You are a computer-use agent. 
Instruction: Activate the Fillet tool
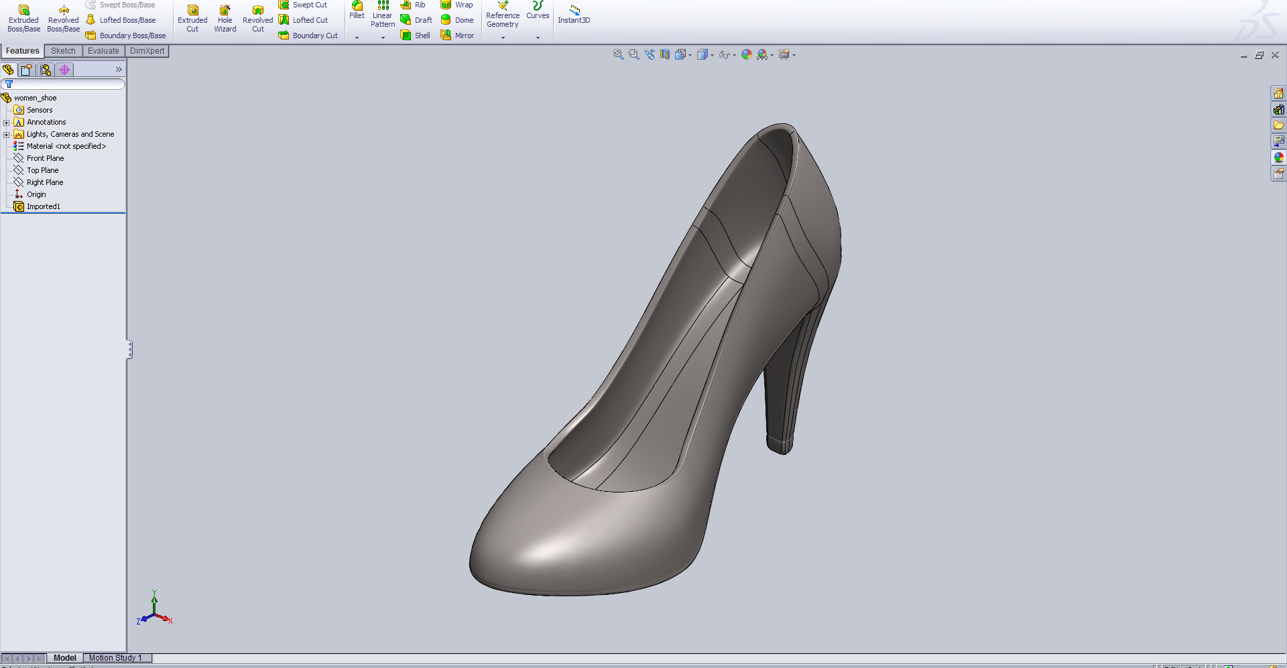click(x=357, y=12)
